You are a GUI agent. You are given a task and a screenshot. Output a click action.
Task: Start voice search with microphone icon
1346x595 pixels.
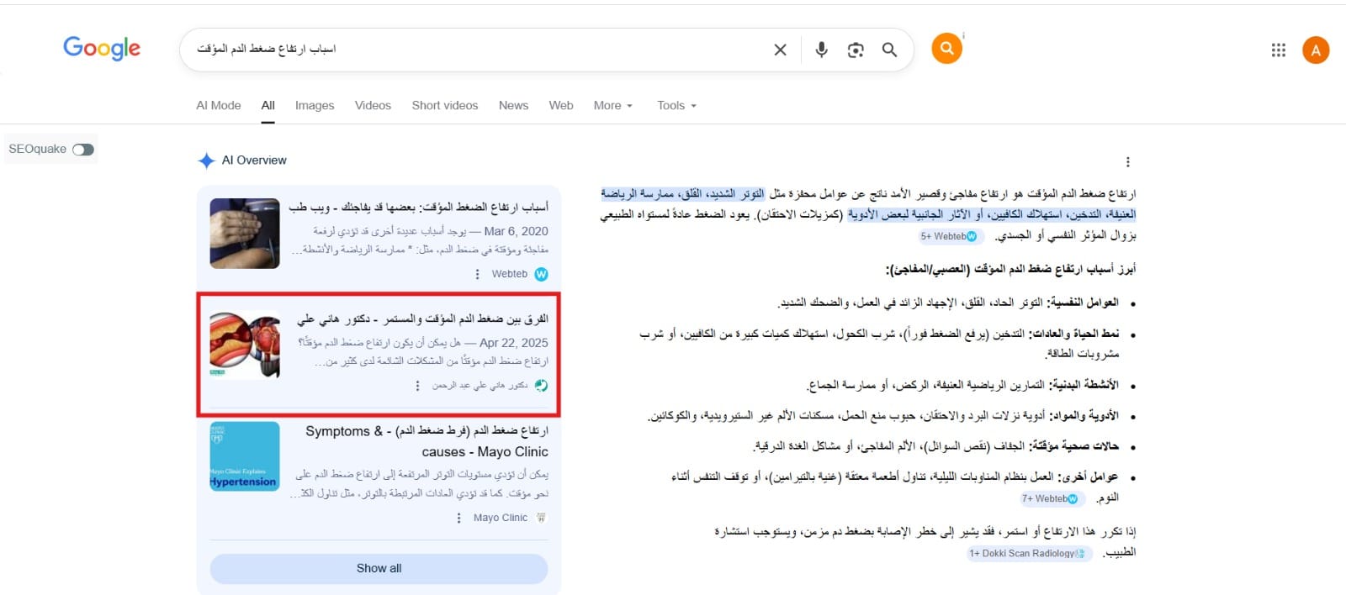point(821,50)
